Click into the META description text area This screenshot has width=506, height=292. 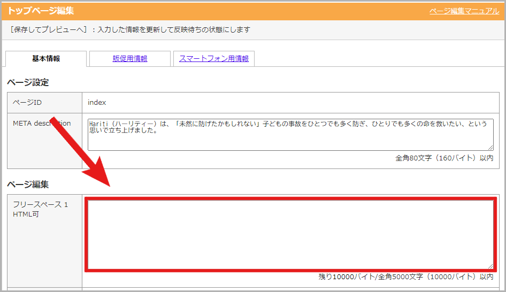pyautogui.click(x=290, y=135)
